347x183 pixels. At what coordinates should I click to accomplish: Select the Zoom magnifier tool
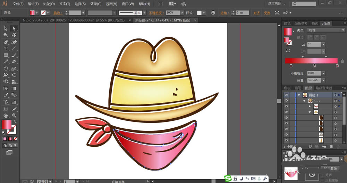pyautogui.click(x=14, y=115)
